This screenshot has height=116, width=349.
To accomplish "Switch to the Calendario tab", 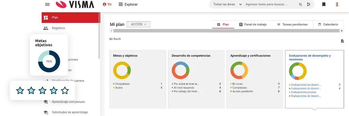I will (x=328, y=24).
